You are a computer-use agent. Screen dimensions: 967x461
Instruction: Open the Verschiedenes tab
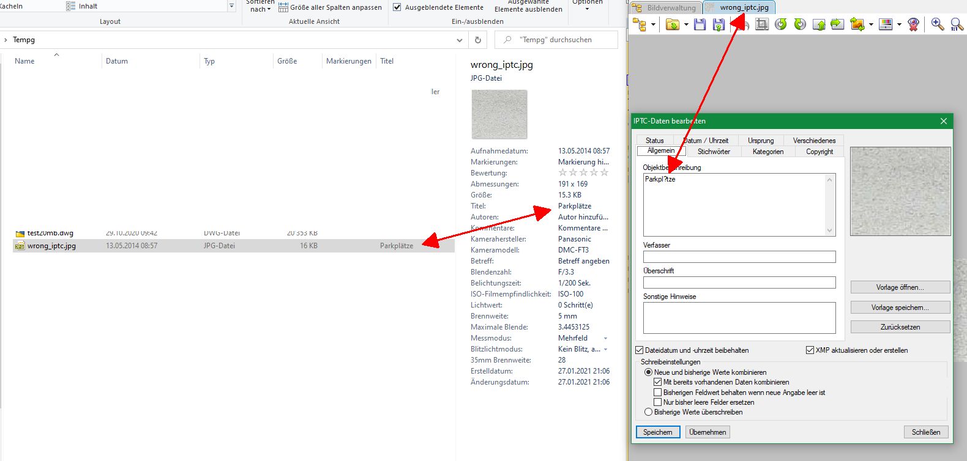point(814,141)
